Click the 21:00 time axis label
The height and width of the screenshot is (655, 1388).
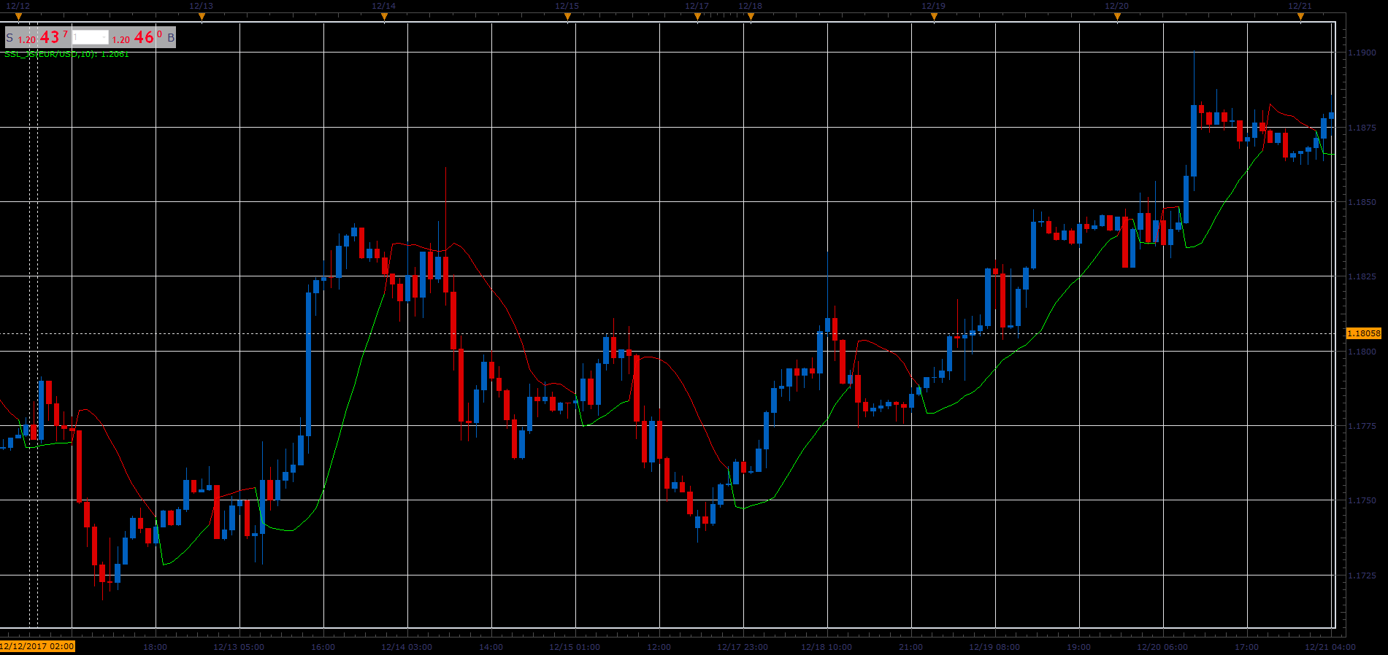pyautogui.click(x=910, y=647)
